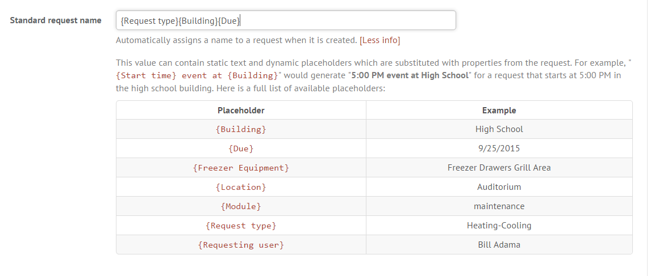Select the {Building} placeholder in table
The width and height of the screenshot is (659, 276).
click(241, 129)
